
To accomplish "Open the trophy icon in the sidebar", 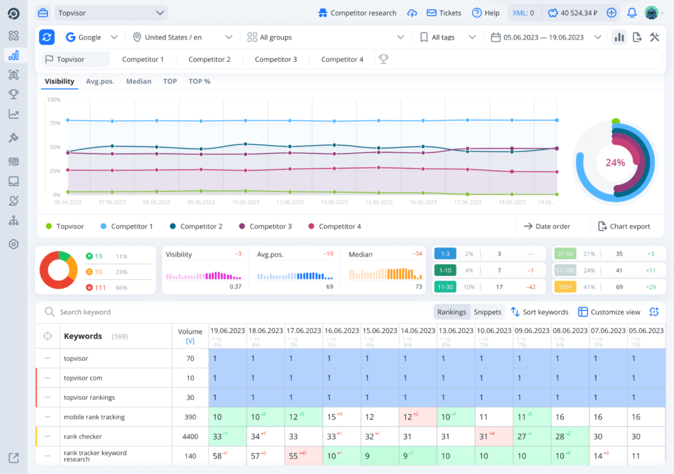I will pos(13,94).
